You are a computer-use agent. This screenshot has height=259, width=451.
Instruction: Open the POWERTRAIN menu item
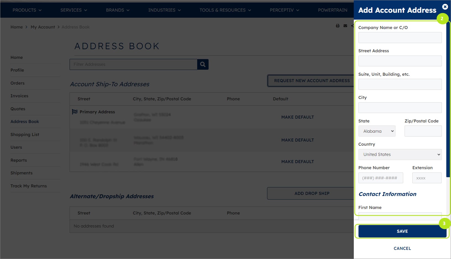(333, 10)
